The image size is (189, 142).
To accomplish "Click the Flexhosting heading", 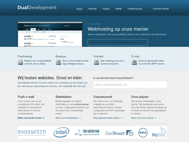I will [x=25, y=57].
